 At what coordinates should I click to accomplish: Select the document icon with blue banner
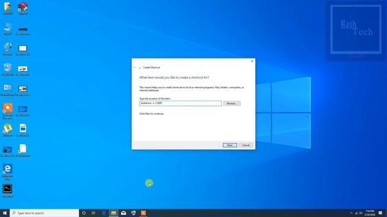coord(23,130)
